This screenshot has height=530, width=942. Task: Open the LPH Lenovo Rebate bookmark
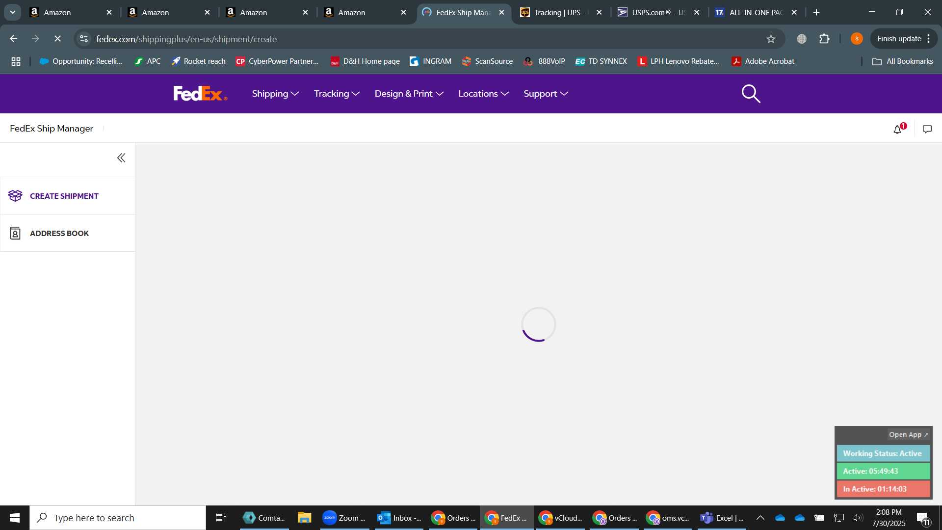coord(678,61)
